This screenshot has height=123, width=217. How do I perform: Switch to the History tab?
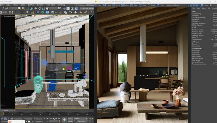204,8
